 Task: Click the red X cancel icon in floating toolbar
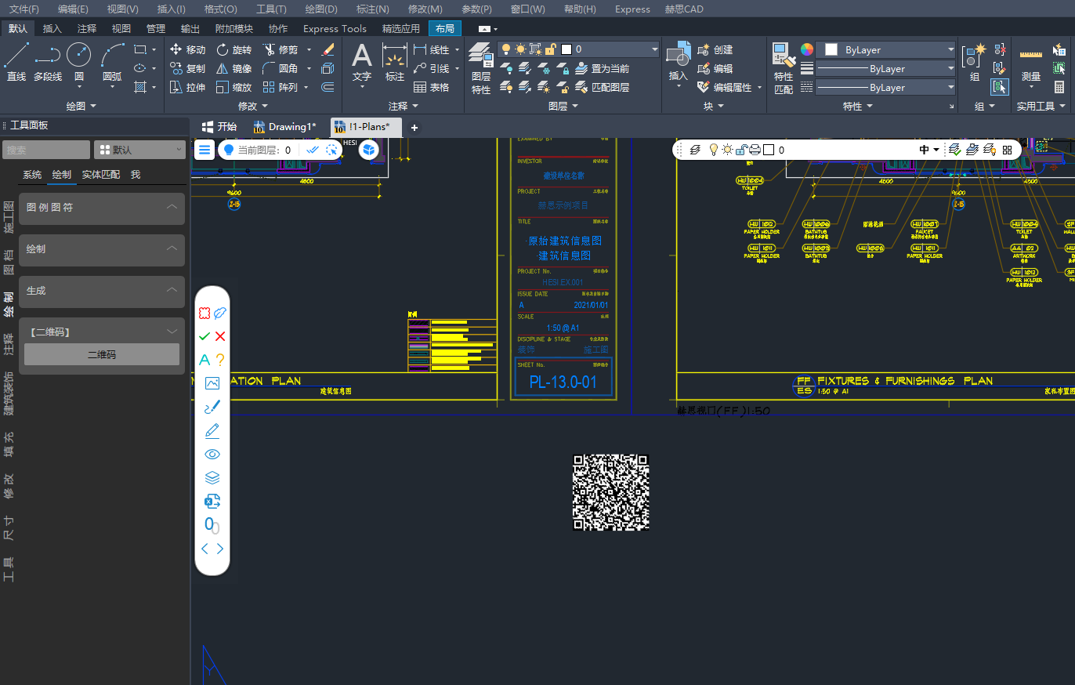point(220,336)
